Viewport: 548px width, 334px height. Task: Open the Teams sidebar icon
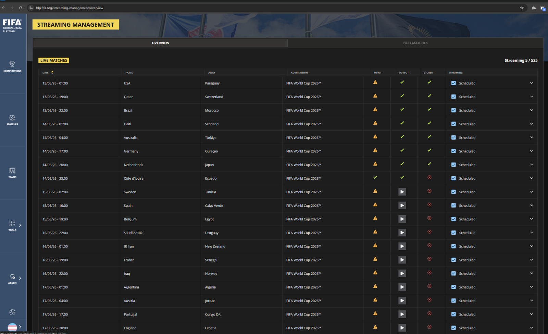click(12, 172)
